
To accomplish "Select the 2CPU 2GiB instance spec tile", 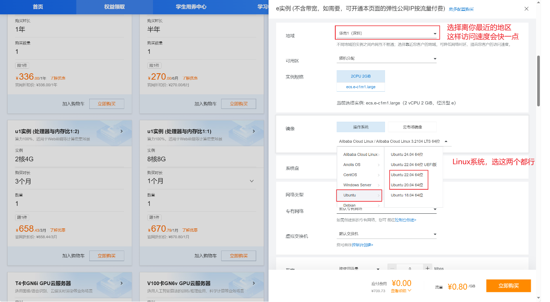I will [361, 76].
